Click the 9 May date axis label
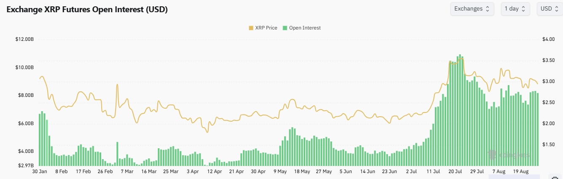Image resolution: width=563 pixels, height=179 pixels. point(280,171)
